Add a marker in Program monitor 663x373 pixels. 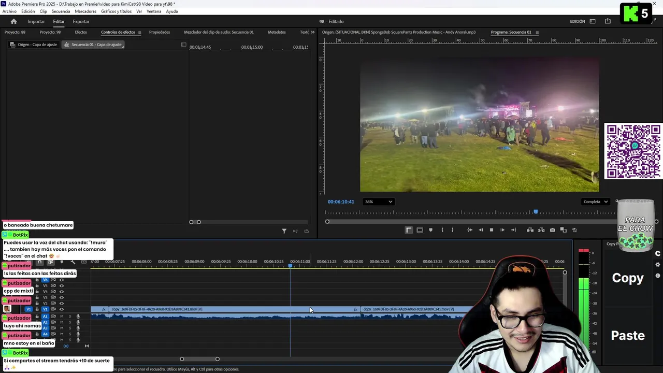(x=430, y=230)
